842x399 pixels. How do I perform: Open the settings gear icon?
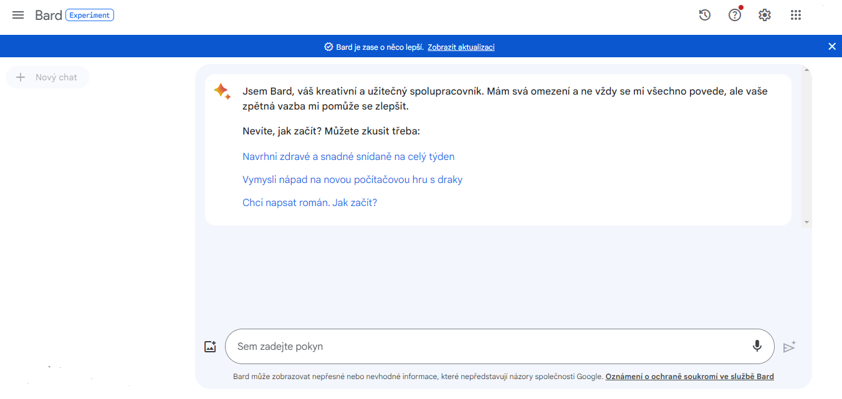(x=765, y=15)
